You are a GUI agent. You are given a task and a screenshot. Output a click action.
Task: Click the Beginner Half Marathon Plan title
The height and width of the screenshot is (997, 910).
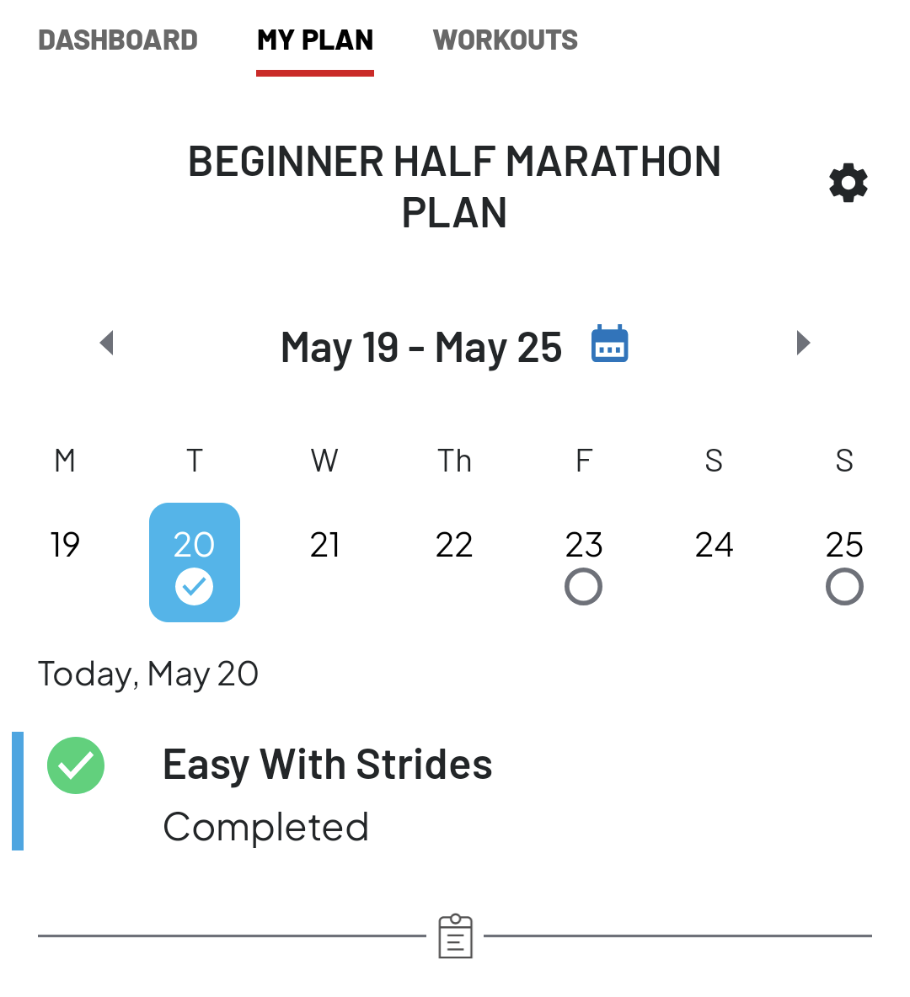(454, 186)
